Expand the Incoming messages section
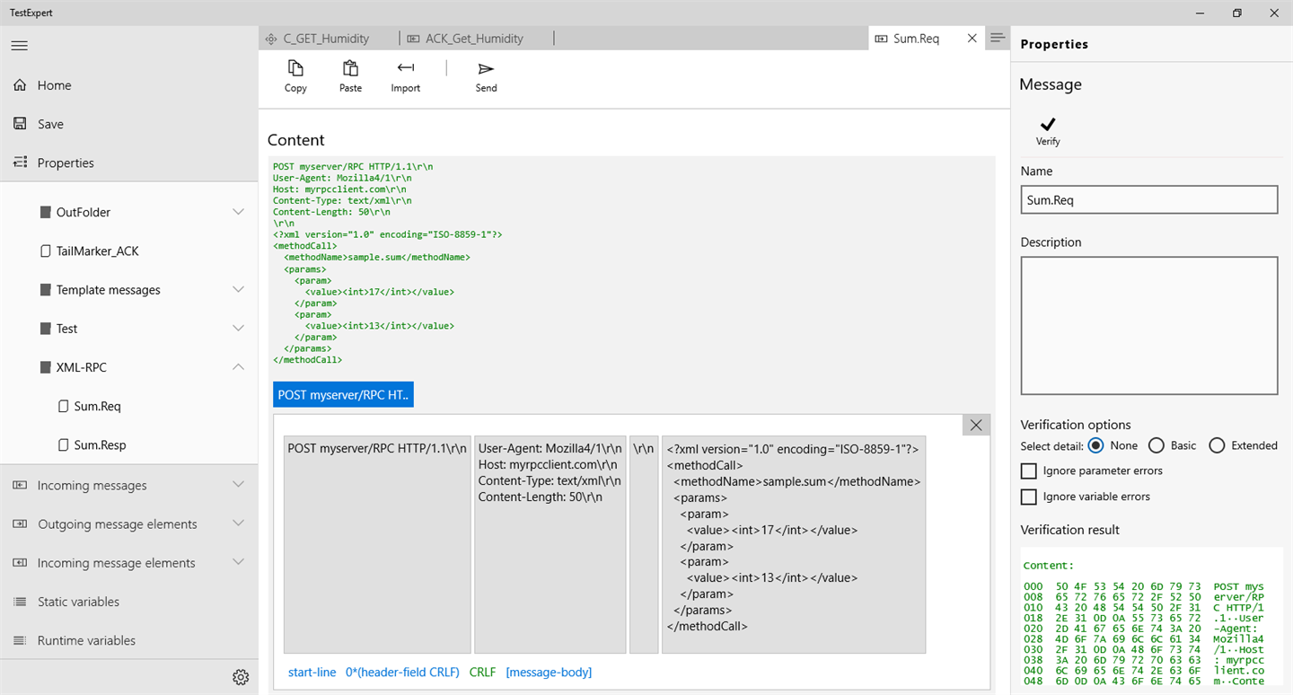The image size is (1293, 695). (238, 485)
